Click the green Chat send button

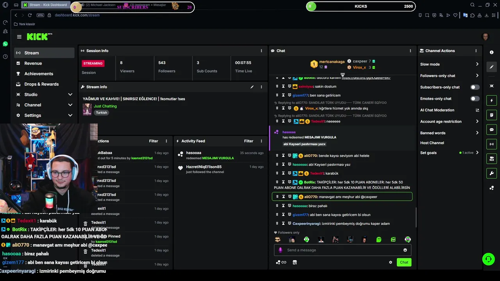[x=404, y=262]
